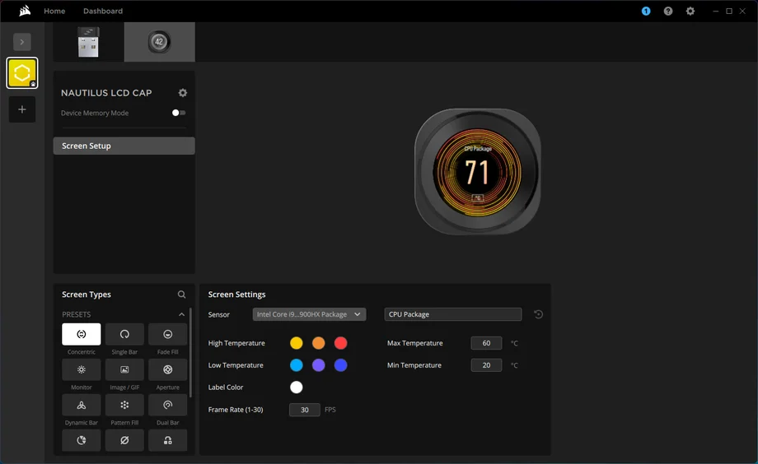Choose the Dynamic Bar screen type
This screenshot has height=464, width=758.
pos(82,405)
